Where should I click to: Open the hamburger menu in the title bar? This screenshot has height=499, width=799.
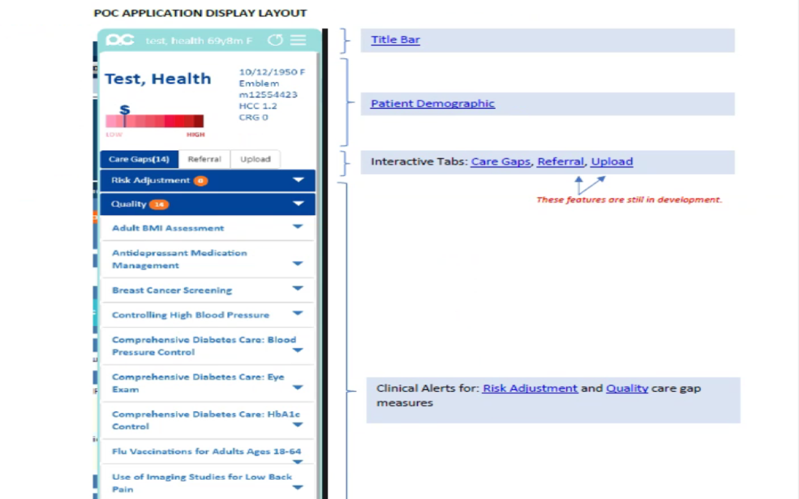(298, 41)
